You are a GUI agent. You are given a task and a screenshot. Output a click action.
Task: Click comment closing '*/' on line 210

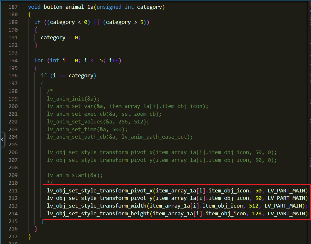50,182
